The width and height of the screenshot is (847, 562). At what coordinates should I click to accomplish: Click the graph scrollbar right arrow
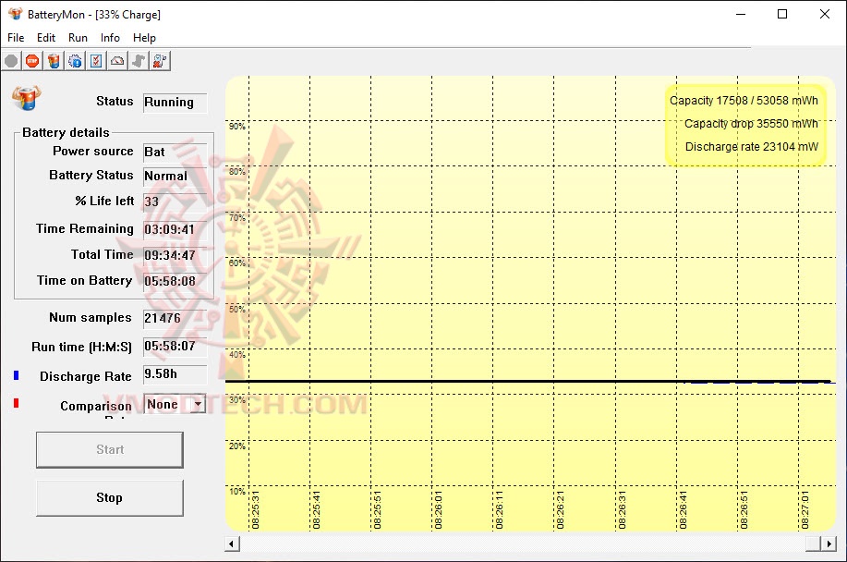pos(829,544)
